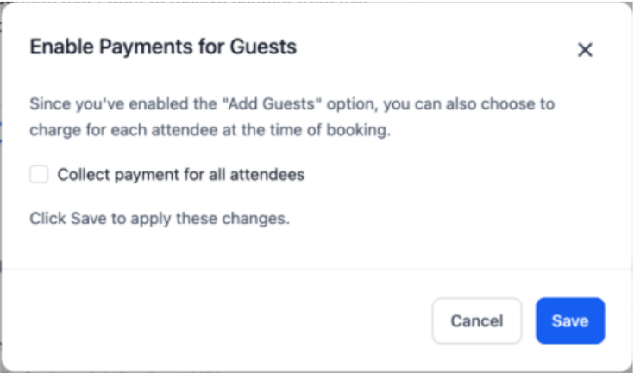Image resolution: width=634 pixels, height=373 pixels.
Task: Click the "Click Save to apply" hint text
Action: click(x=159, y=218)
